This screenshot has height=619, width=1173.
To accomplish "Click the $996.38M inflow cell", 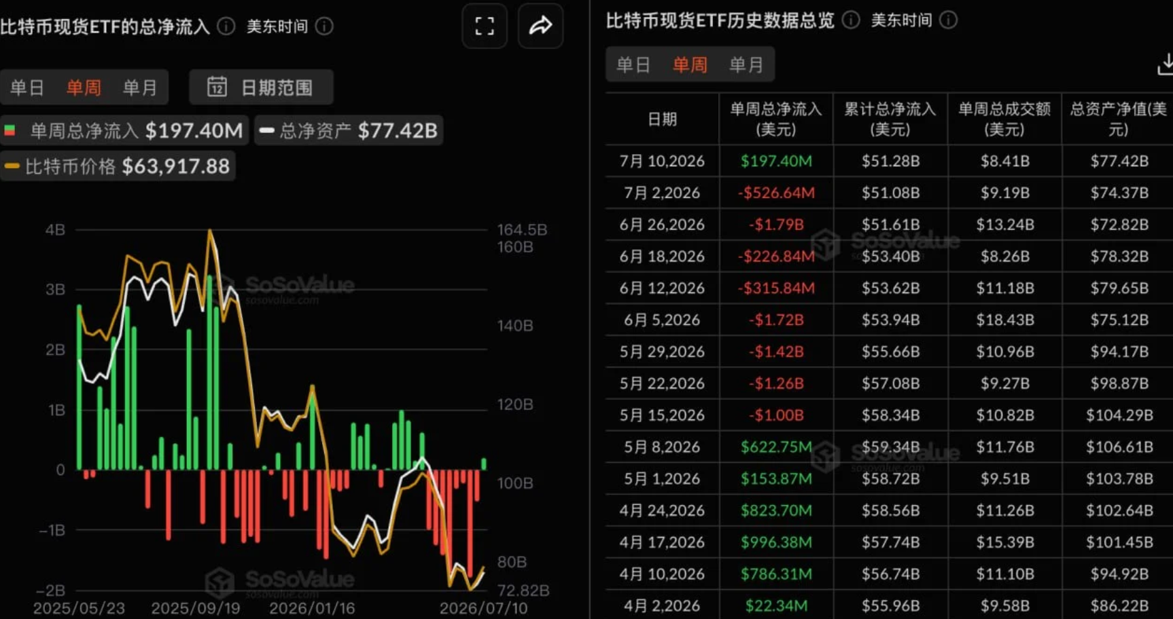I will pos(776,542).
